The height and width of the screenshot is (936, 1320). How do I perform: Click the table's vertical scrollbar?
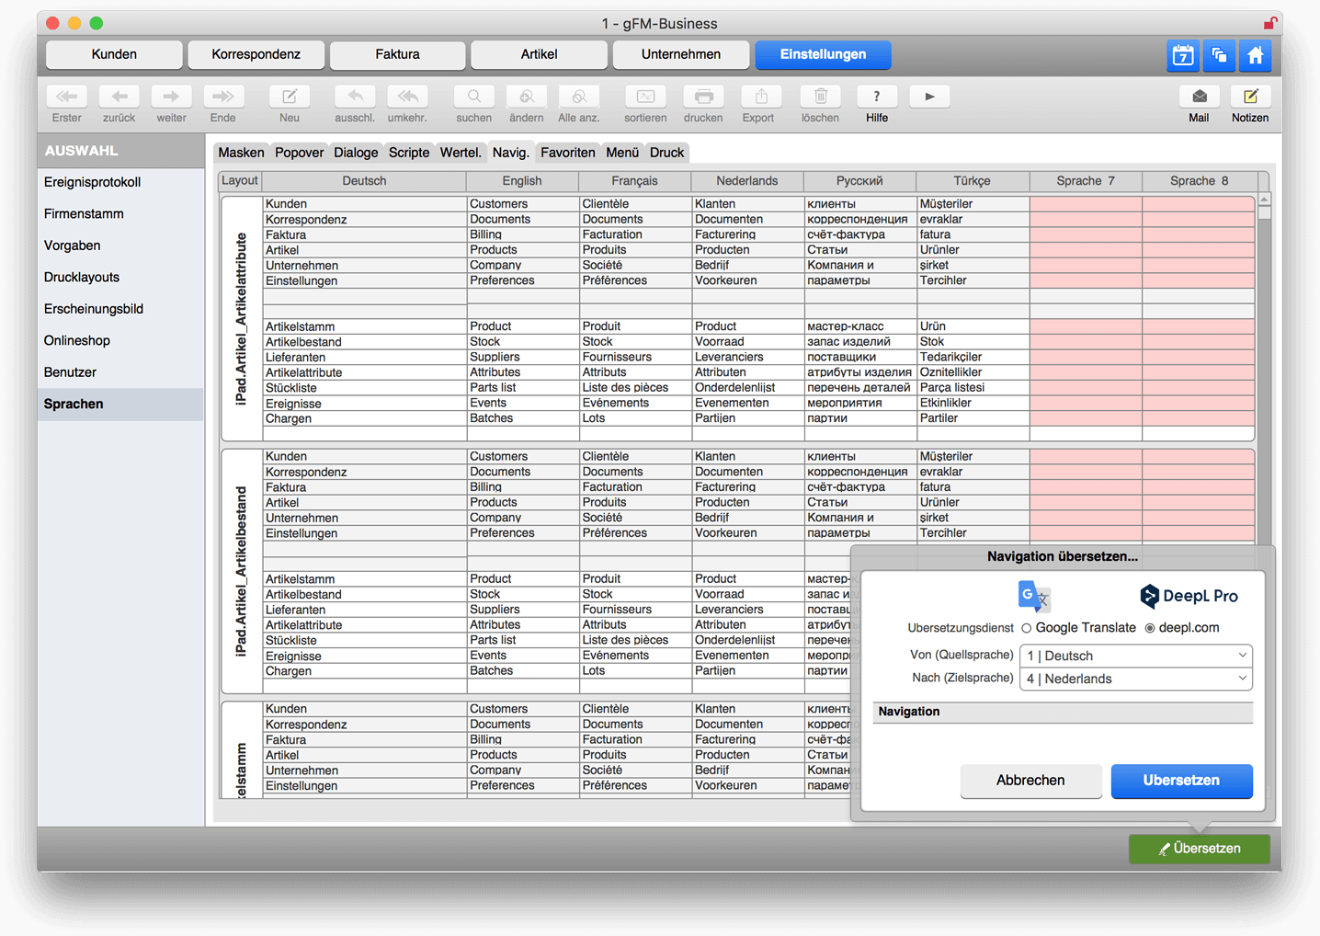(1265, 368)
